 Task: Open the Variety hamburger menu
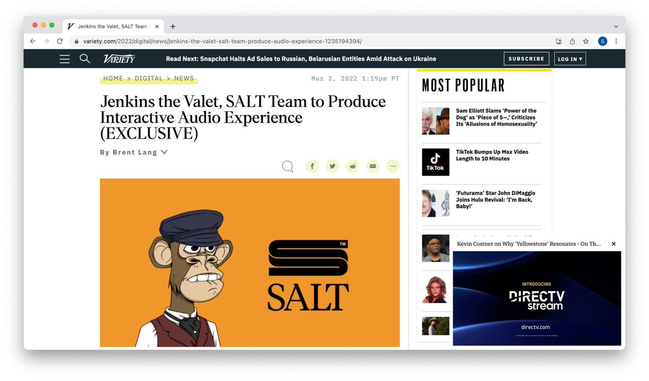[64, 59]
